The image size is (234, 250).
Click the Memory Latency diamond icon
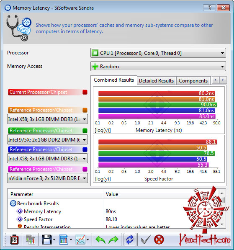[x=20, y=211]
